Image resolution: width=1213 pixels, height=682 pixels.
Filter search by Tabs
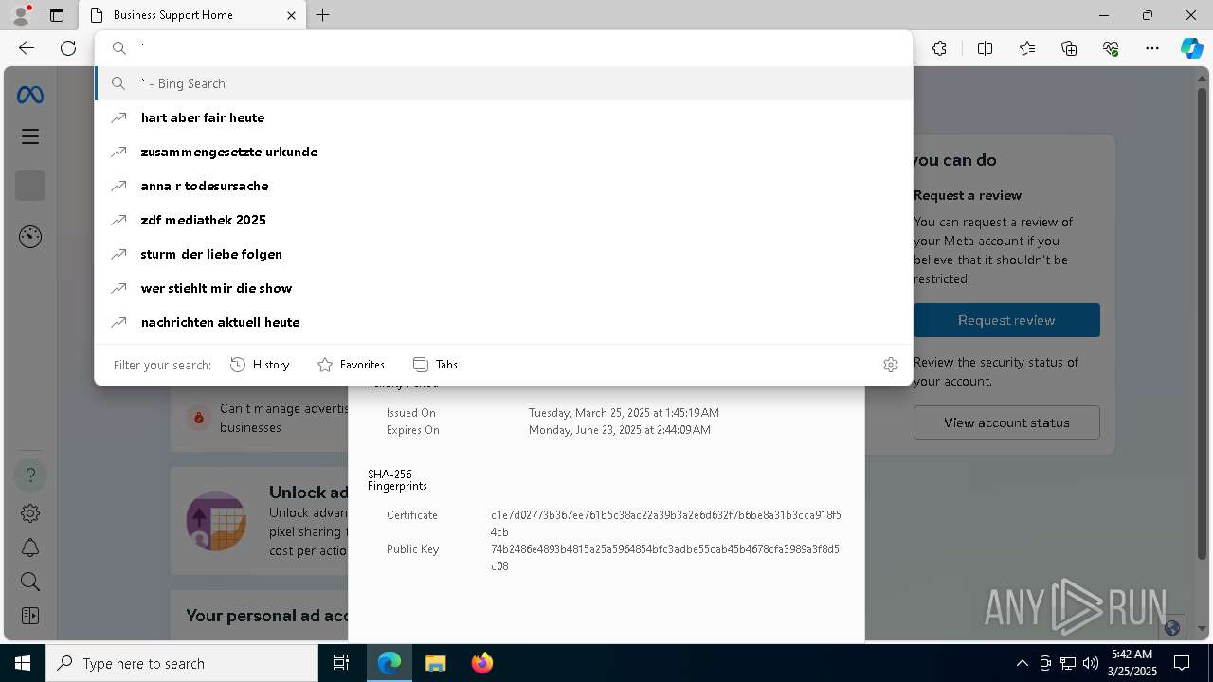click(435, 365)
